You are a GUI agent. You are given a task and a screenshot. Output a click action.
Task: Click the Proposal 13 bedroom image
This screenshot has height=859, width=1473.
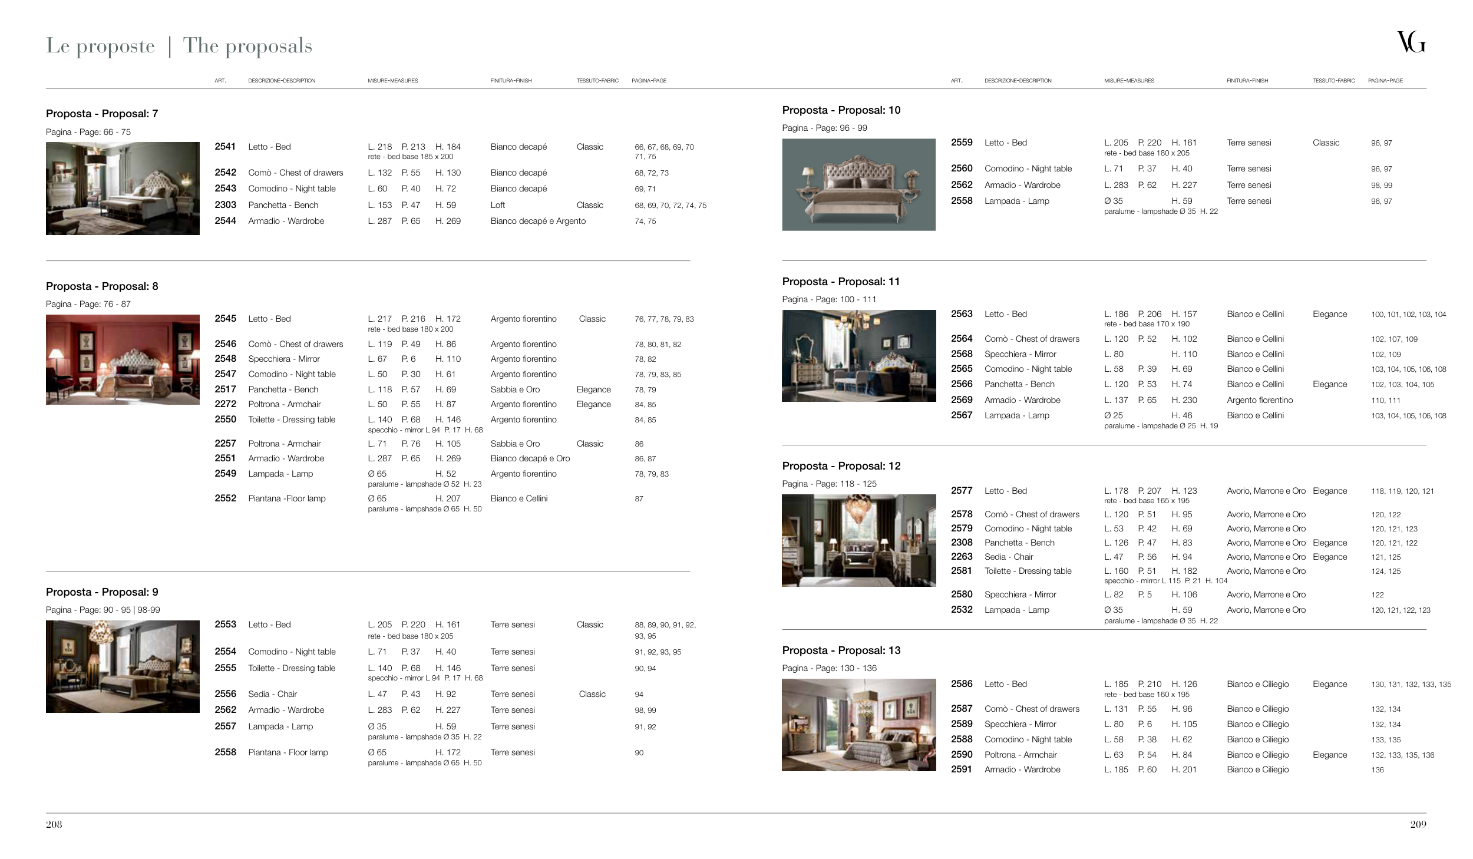858,725
